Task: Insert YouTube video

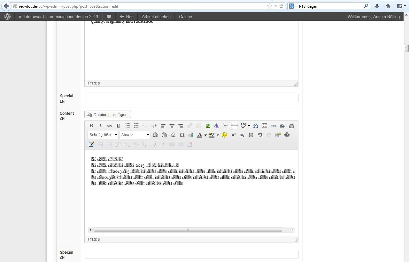Action: click(x=291, y=126)
